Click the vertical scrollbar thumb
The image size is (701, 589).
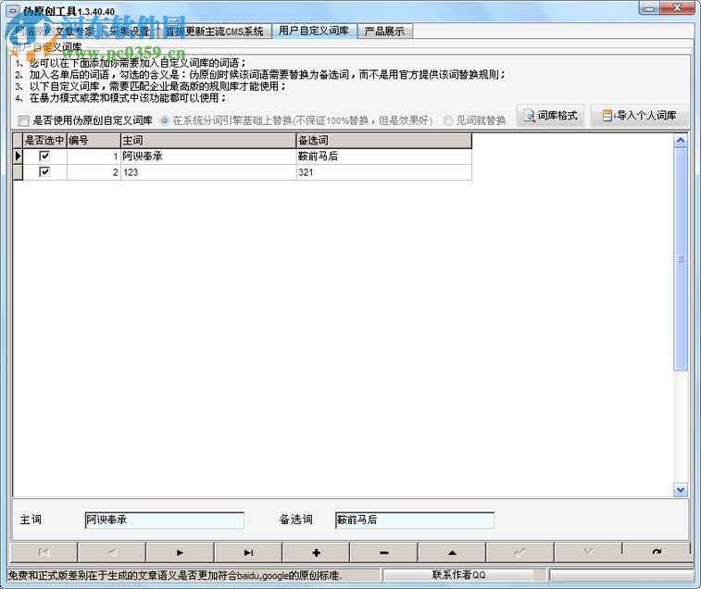pyautogui.click(x=680, y=259)
